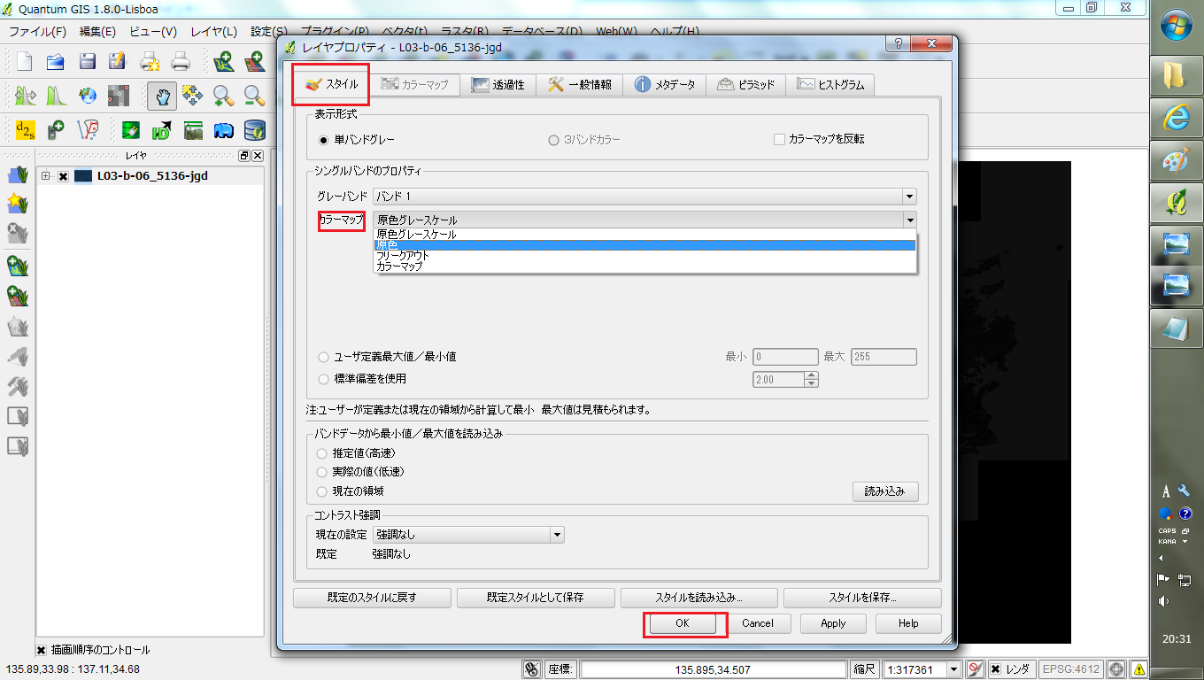Viewport: 1204px width, 680px height.
Task: Click the globe icon in the toolbar
Action: pyautogui.click(x=87, y=96)
